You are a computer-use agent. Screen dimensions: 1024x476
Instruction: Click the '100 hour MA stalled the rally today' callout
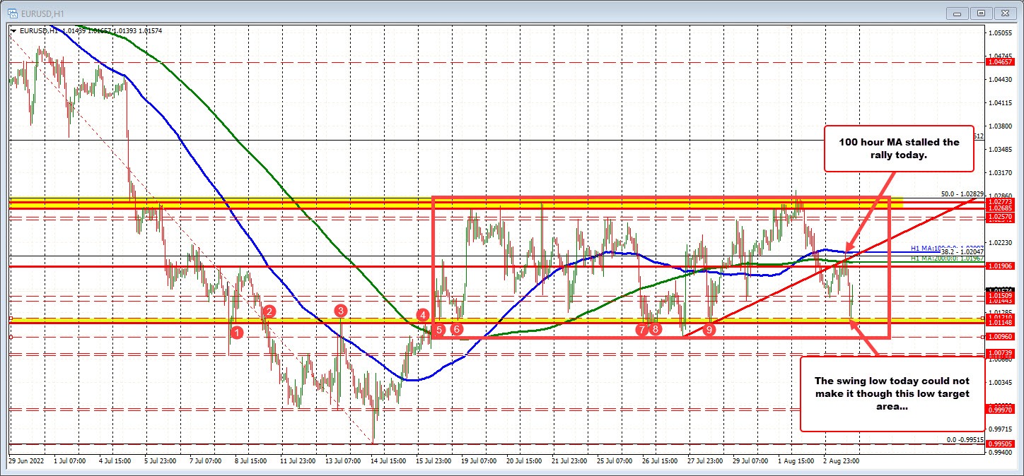(899, 148)
